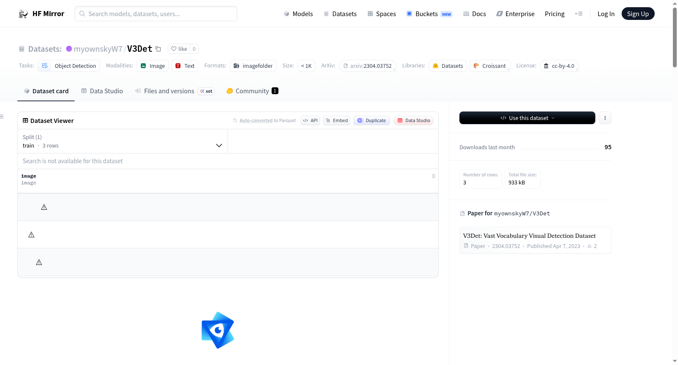The height and width of the screenshot is (365, 678).
Task: Open the Datasets nav item
Action: pyautogui.click(x=340, y=14)
